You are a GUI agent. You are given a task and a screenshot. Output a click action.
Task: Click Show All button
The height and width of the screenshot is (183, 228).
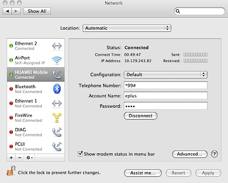point(37,11)
